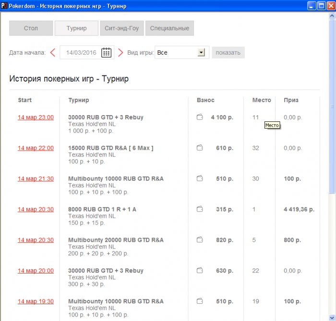Click the scrollbar up arrow
This screenshot has height=321, width=336.
coord(332,16)
